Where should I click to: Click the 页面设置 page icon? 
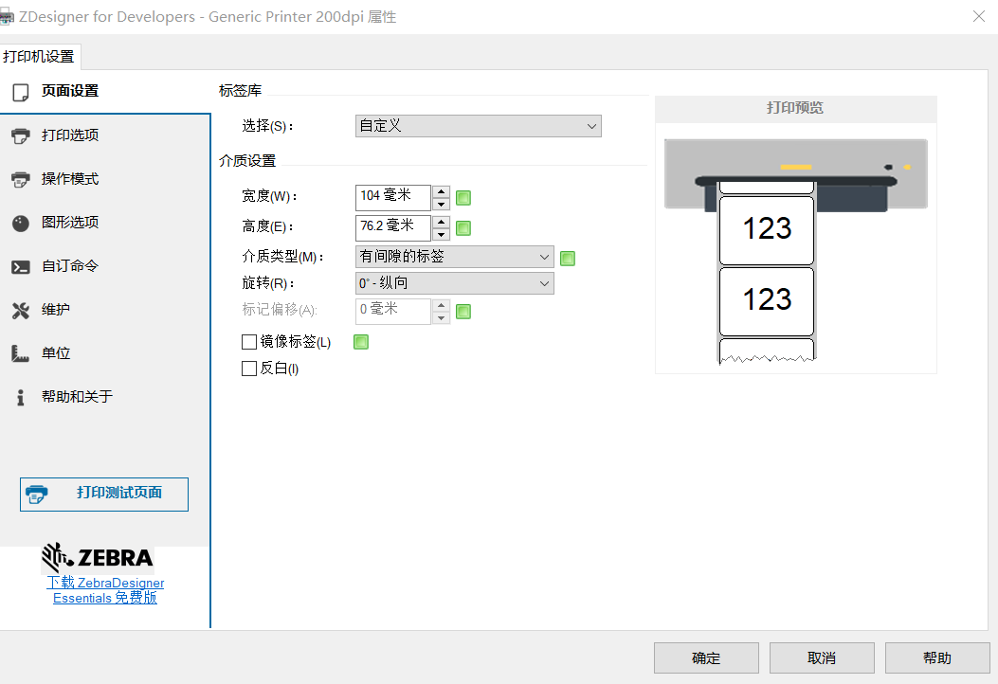coord(20,92)
